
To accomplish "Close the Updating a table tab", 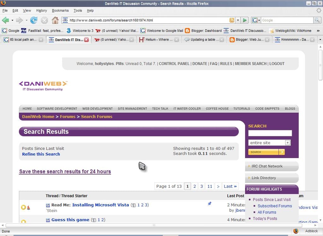I will pyautogui.click(x=222, y=39).
